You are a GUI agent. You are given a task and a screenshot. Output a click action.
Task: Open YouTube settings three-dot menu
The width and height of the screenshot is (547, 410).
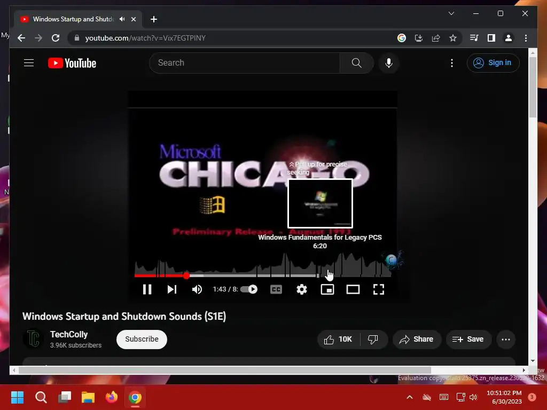point(452,63)
